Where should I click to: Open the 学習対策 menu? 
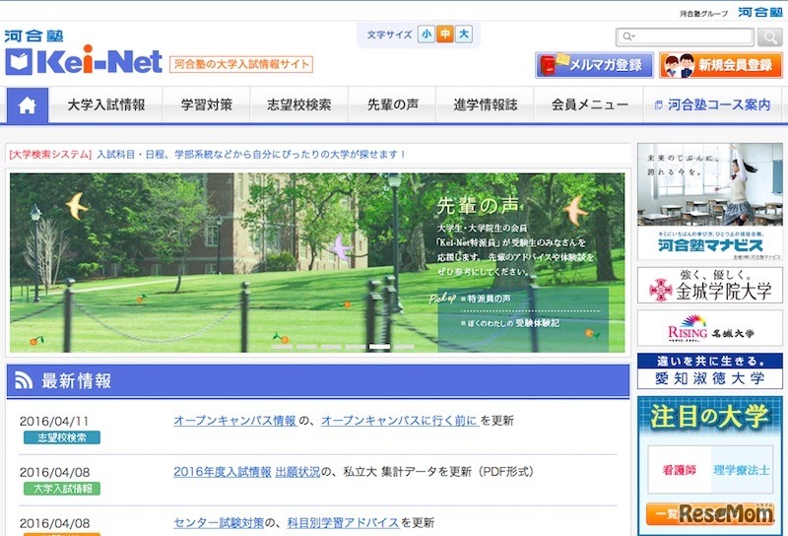(x=207, y=105)
